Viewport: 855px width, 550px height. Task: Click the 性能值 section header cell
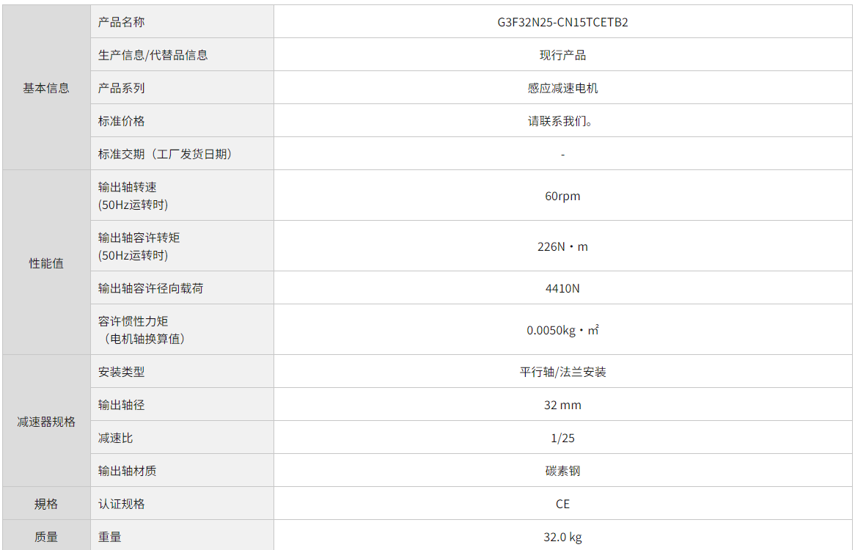coord(46,263)
